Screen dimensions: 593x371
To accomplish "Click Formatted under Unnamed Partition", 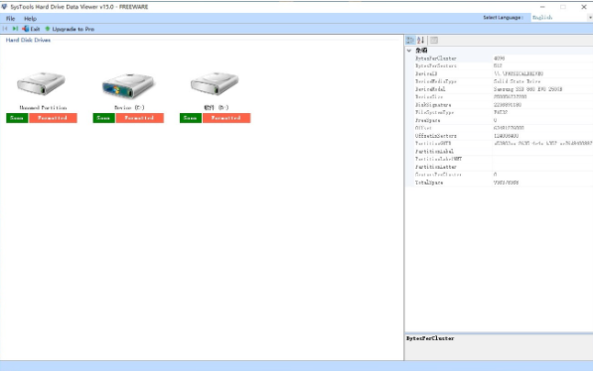I will tap(53, 118).
